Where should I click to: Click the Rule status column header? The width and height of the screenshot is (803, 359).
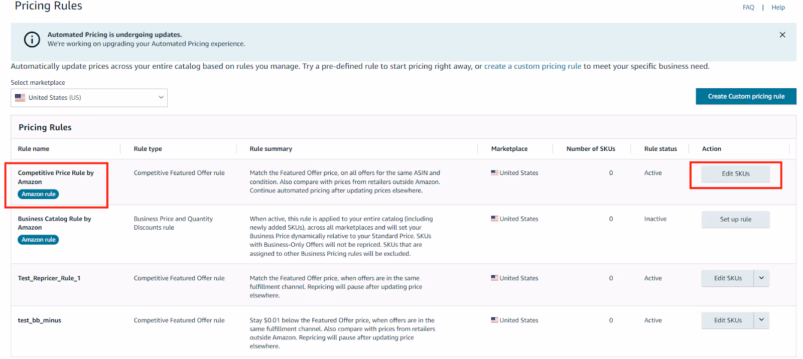pos(660,149)
